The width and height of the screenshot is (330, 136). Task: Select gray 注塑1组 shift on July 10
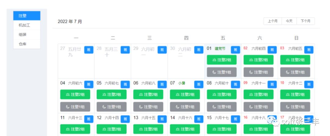tap(295, 107)
